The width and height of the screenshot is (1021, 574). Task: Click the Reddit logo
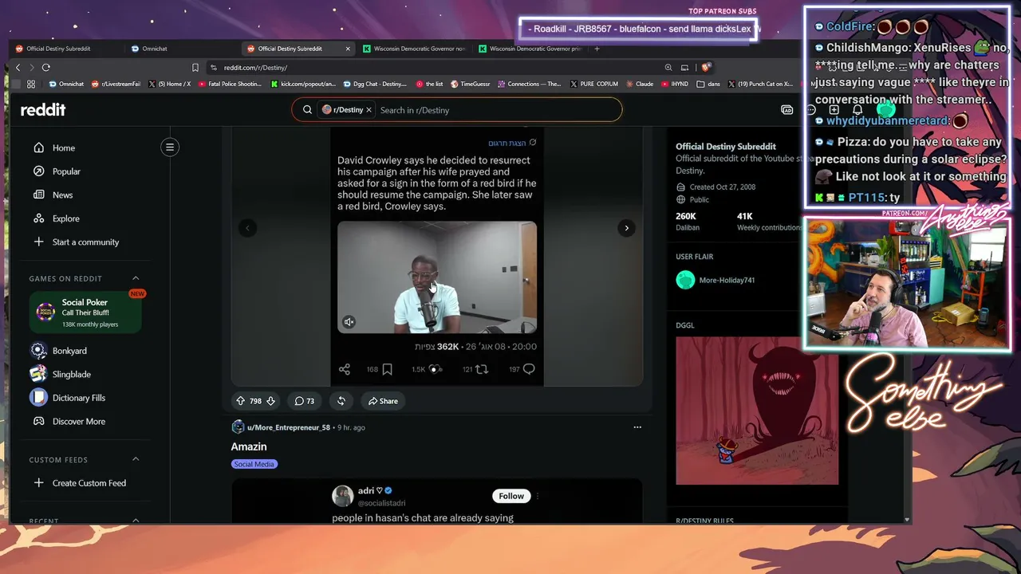[43, 110]
